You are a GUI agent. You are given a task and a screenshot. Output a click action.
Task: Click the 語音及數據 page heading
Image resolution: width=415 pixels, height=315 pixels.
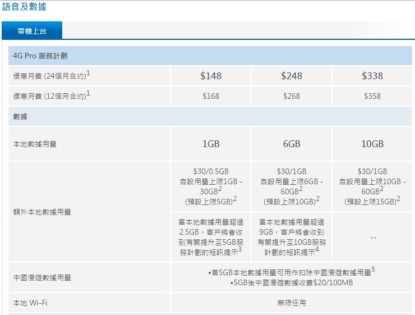(24, 7)
